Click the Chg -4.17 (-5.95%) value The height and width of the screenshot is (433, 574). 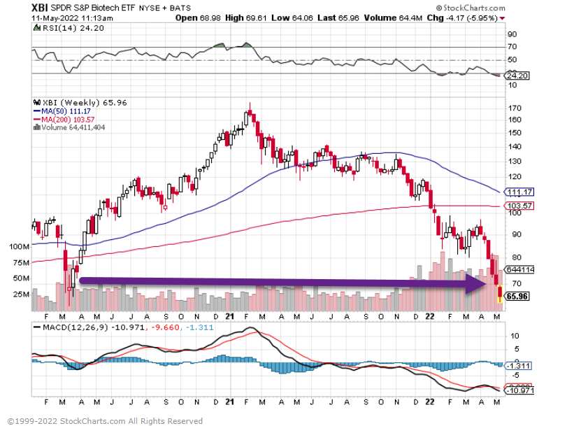pyautogui.click(x=462, y=18)
